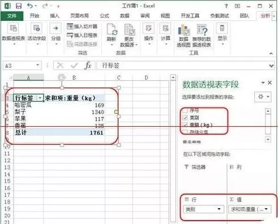Switch to the 视图 (View) tab
The width and height of the screenshot is (278, 224).
click(165, 16)
